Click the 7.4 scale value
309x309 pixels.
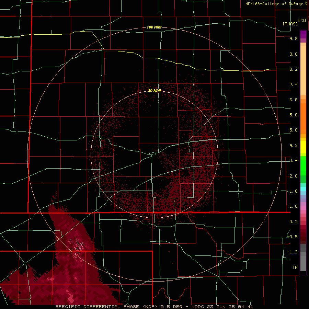tap(294, 84)
